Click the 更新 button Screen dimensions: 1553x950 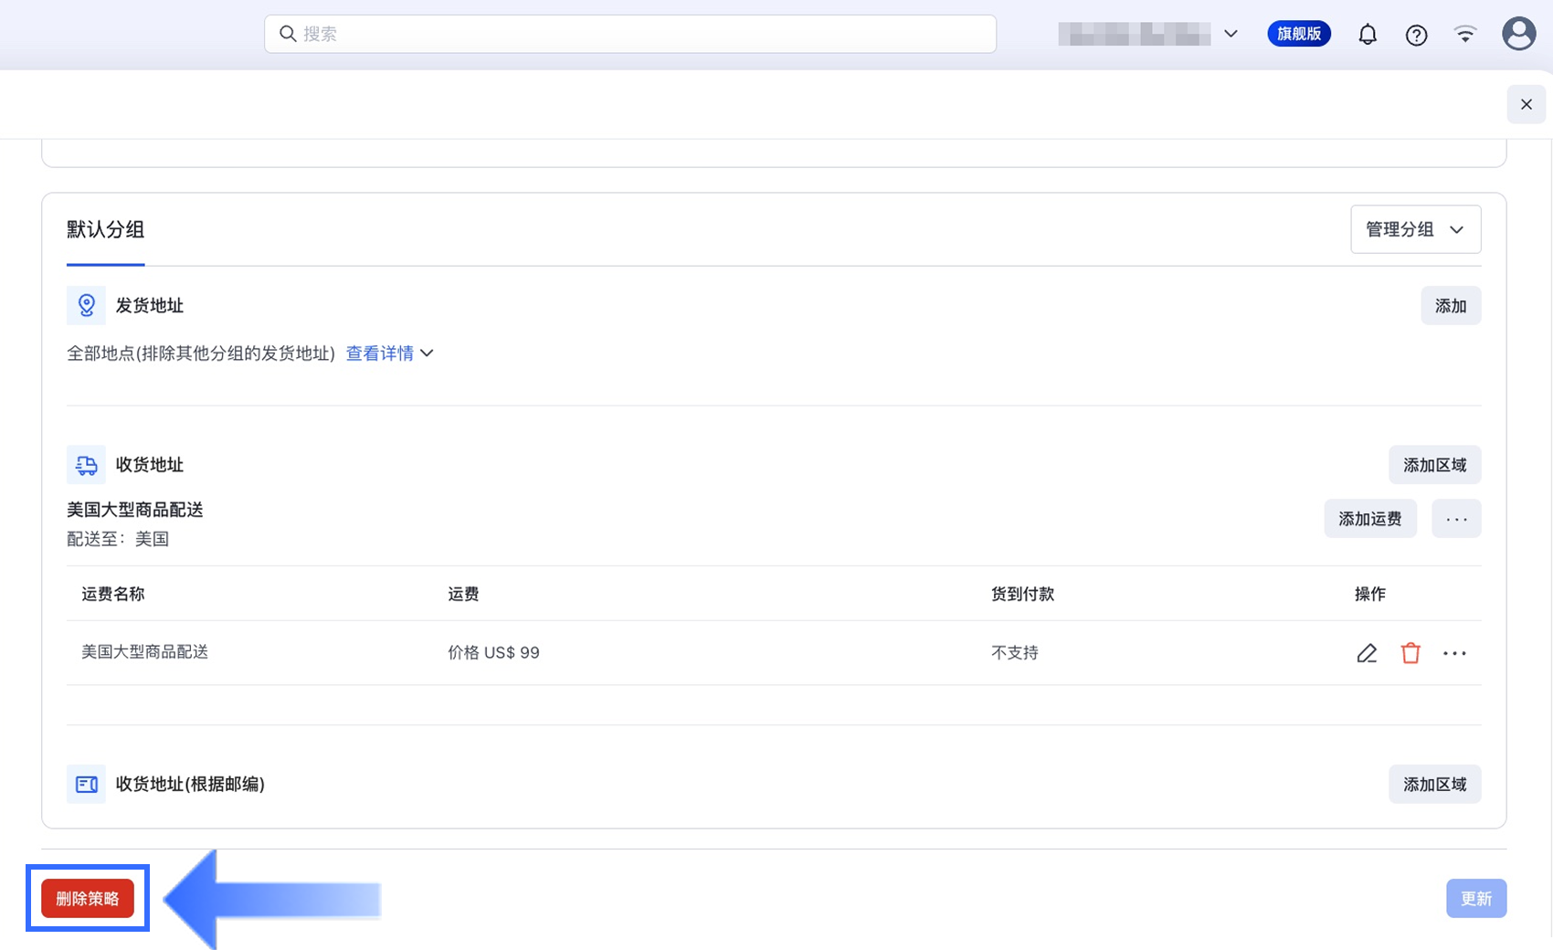(1476, 899)
